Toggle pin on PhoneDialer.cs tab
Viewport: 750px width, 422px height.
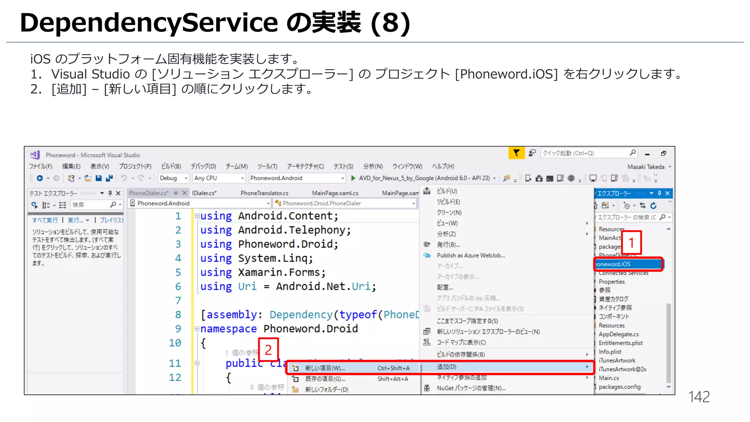pyautogui.click(x=176, y=193)
